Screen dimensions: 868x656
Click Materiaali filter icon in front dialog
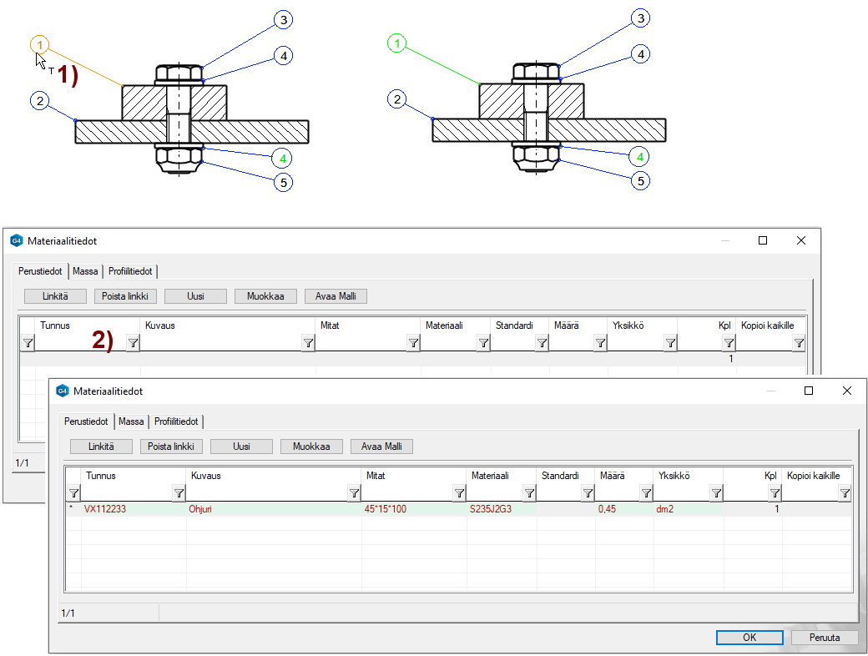pyautogui.click(x=529, y=493)
